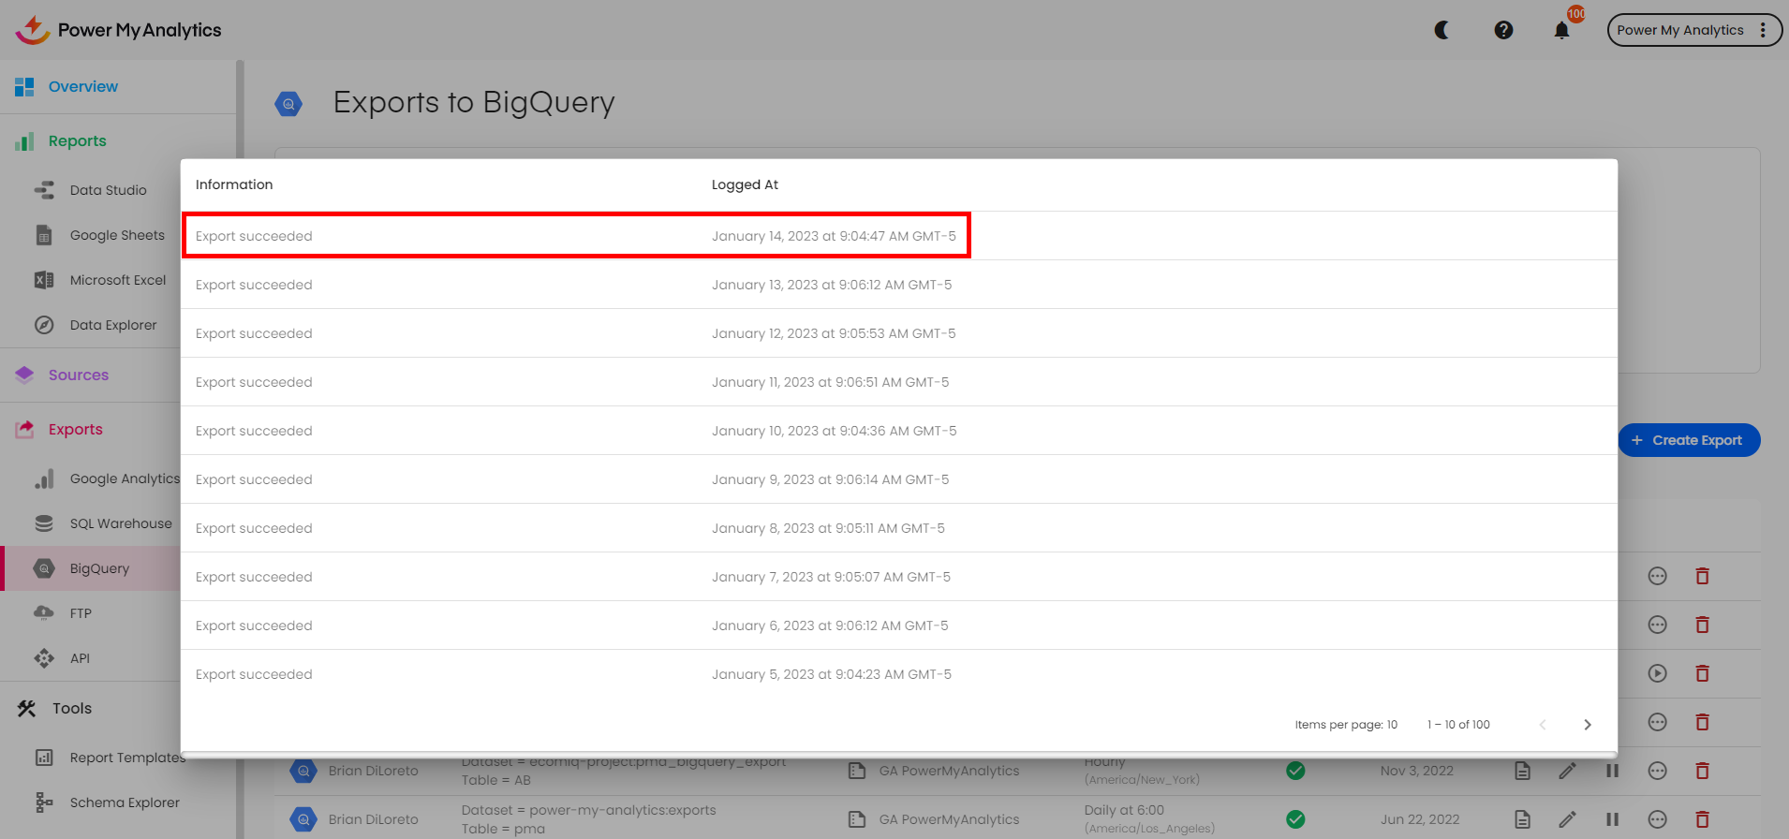
Task: Pause the Jun 22, 2022 export
Action: (x=1612, y=819)
